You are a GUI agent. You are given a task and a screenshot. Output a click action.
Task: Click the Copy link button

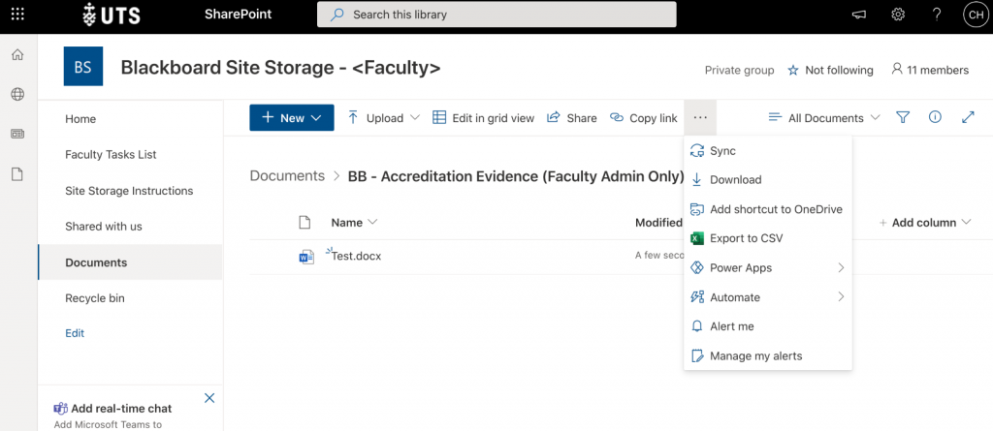pyautogui.click(x=644, y=118)
